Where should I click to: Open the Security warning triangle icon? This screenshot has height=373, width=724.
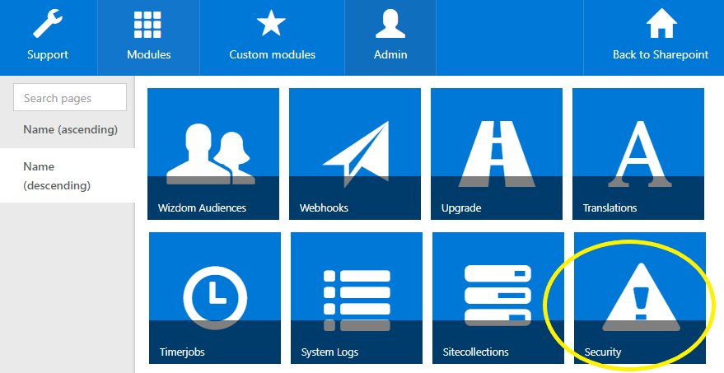pyautogui.click(x=642, y=296)
